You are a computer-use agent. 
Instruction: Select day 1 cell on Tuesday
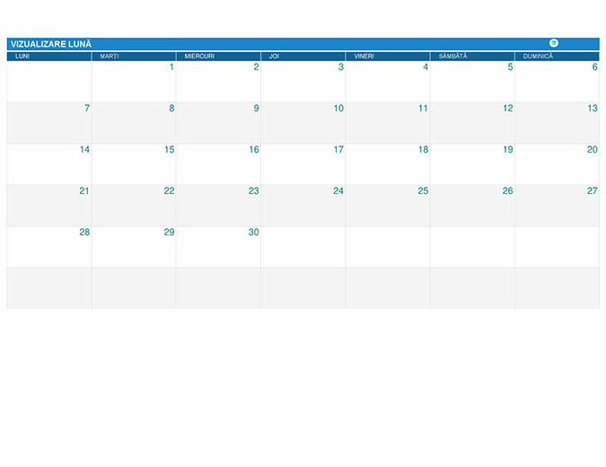tap(134, 81)
